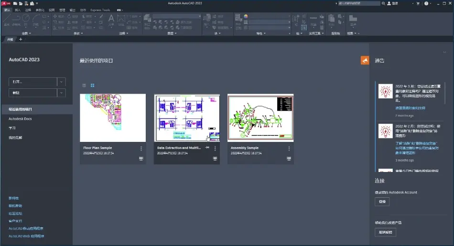The image size is (454, 246).
Task: Select the Move tool in Modify panel
Action: (x=58, y=17)
